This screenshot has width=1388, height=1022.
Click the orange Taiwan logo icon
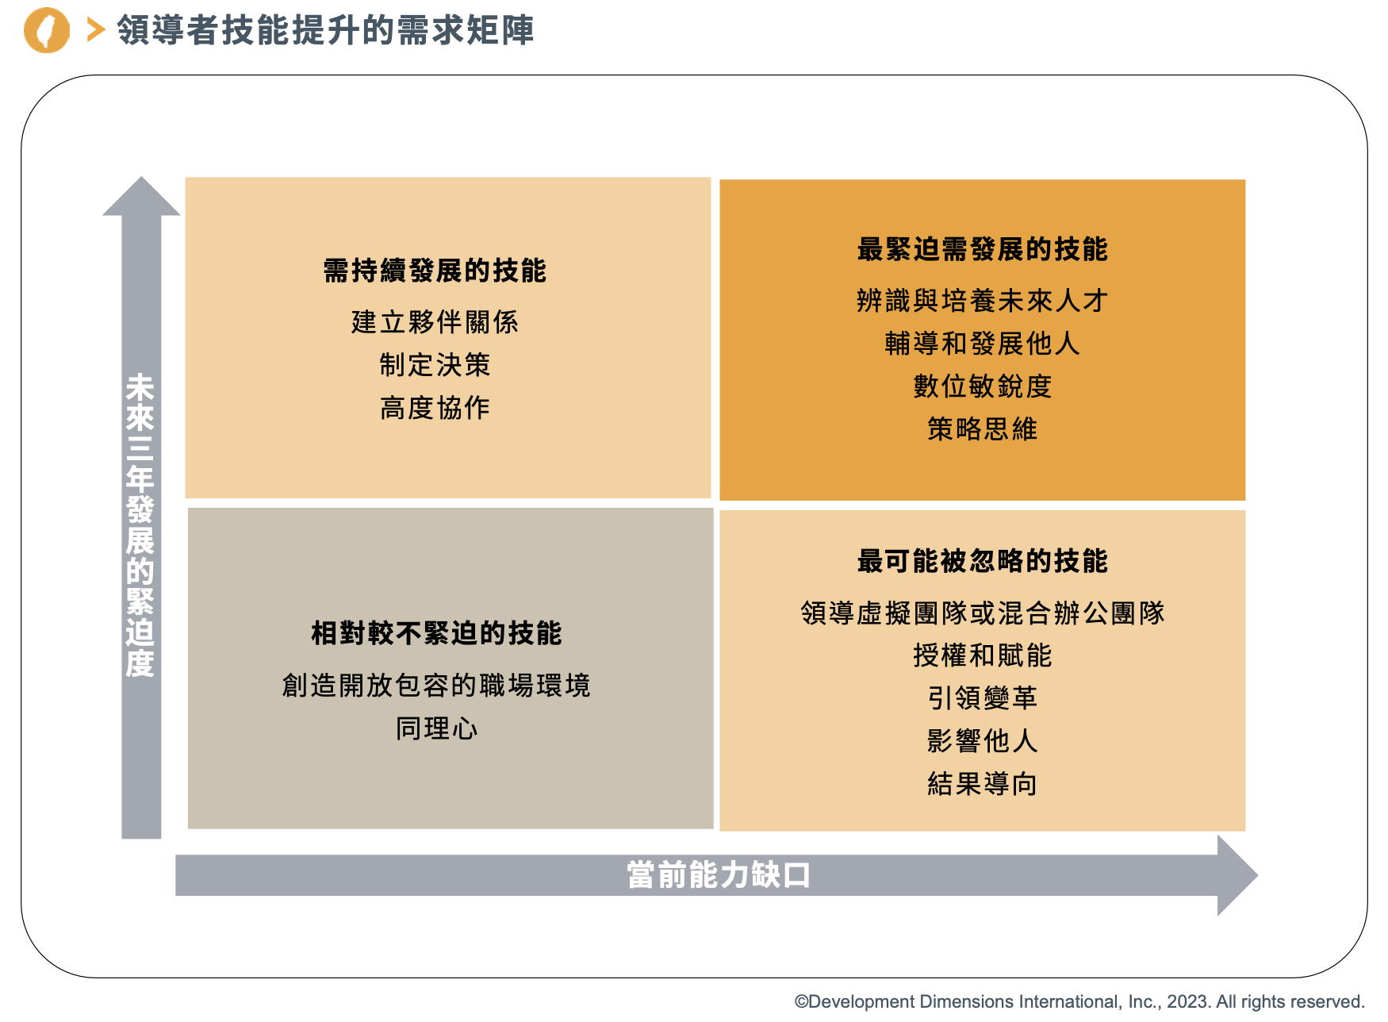click(47, 30)
